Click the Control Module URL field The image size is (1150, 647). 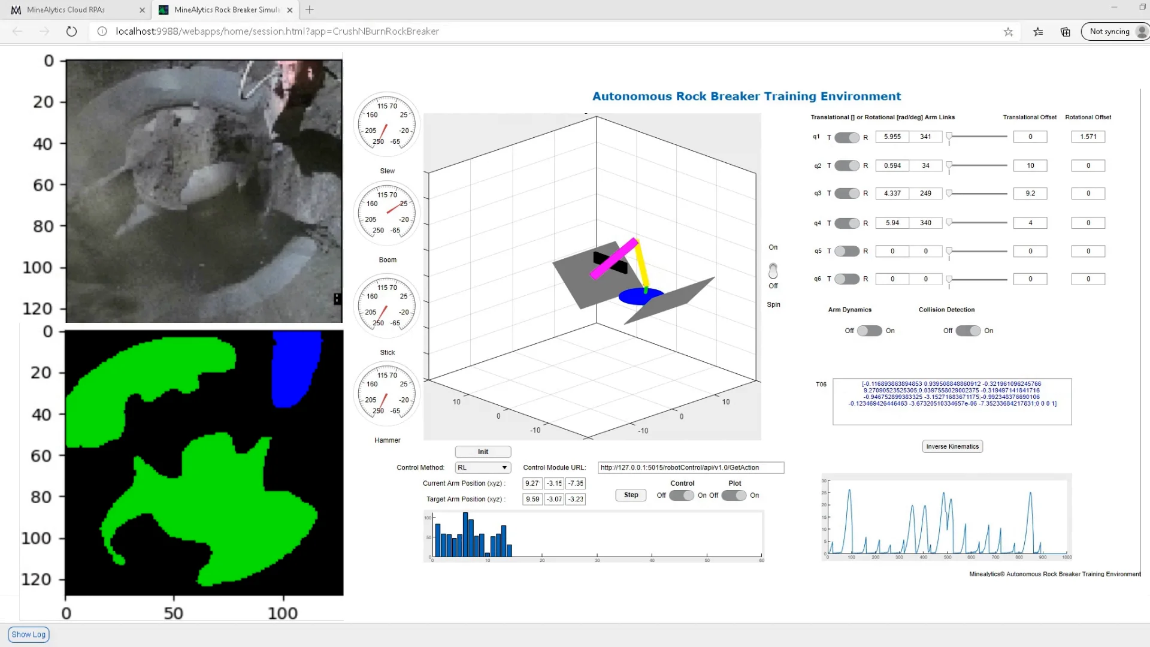click(x=690, y=468)
